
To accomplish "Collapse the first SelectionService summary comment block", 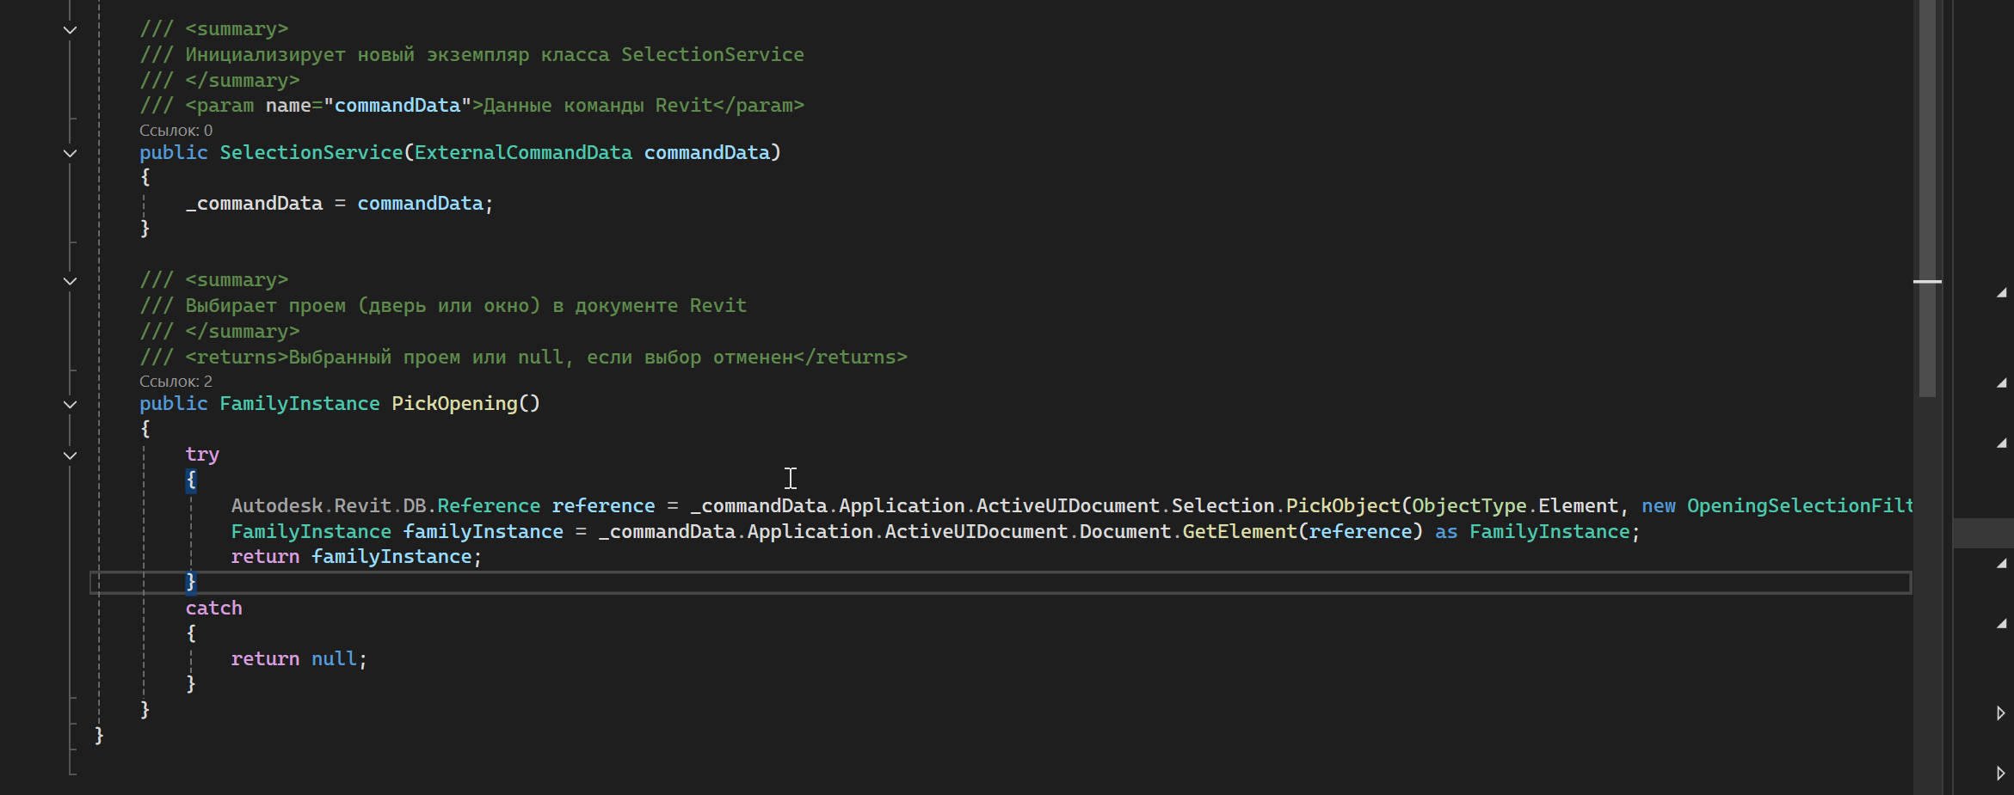I will [71, 30].
